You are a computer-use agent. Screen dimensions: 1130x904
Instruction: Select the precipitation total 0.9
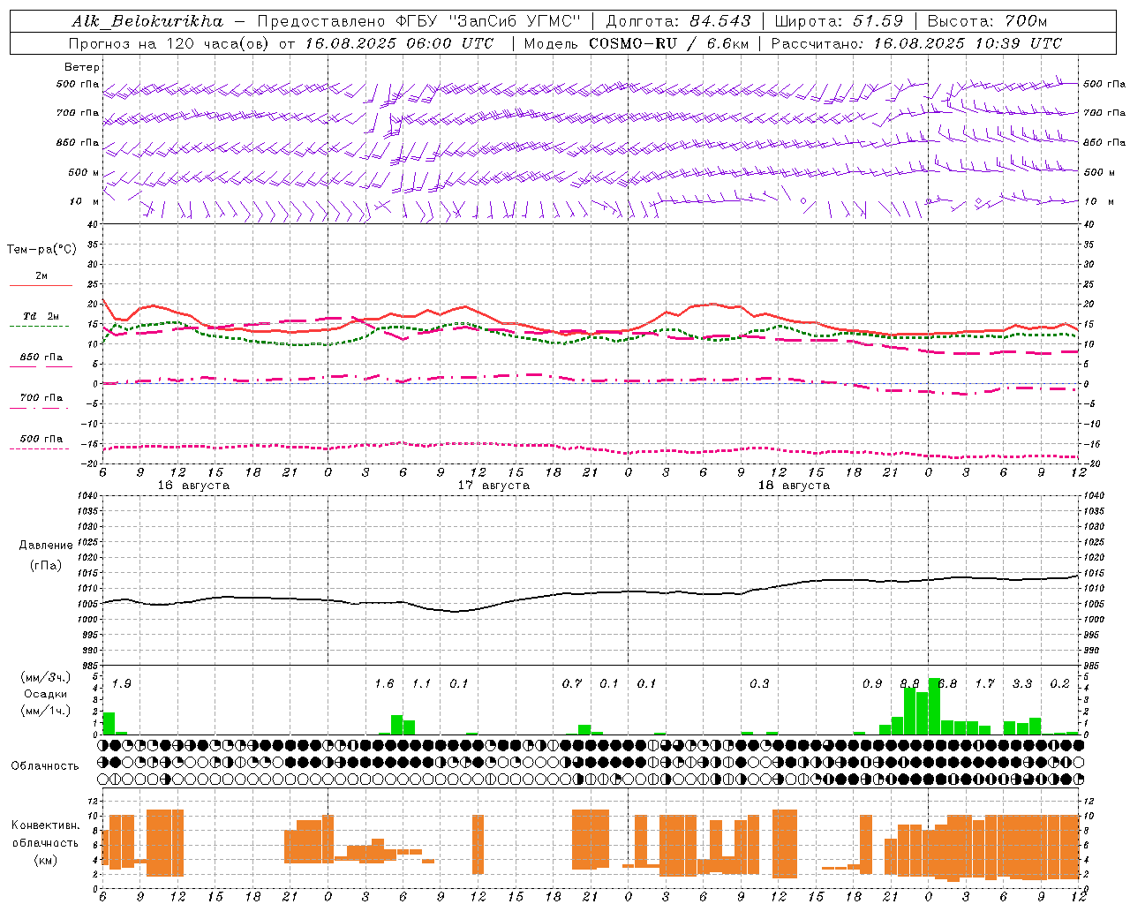pyautogui.click(x=872, y=684)
